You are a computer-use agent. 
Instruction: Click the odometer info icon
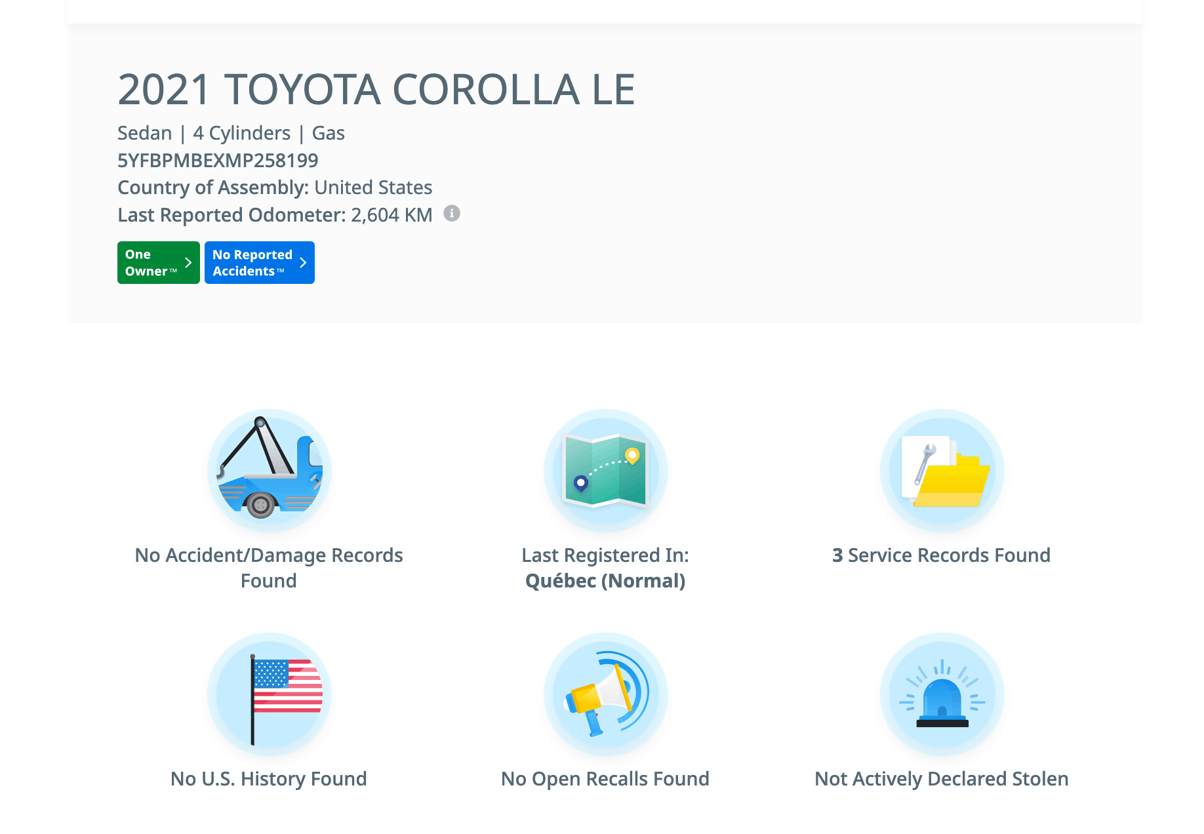[452, 214]
